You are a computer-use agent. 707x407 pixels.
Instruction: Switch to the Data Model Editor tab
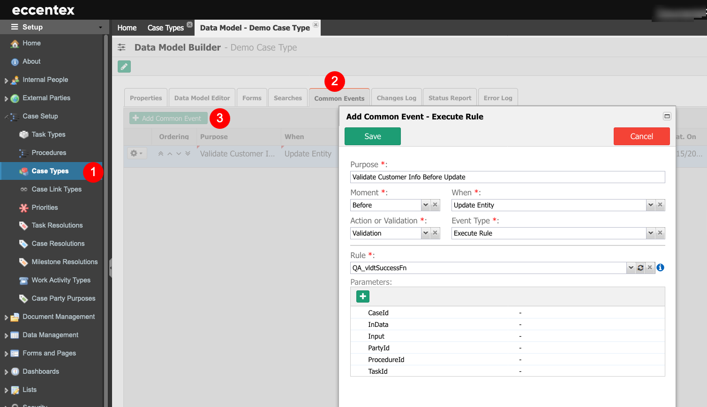(202, 98)
